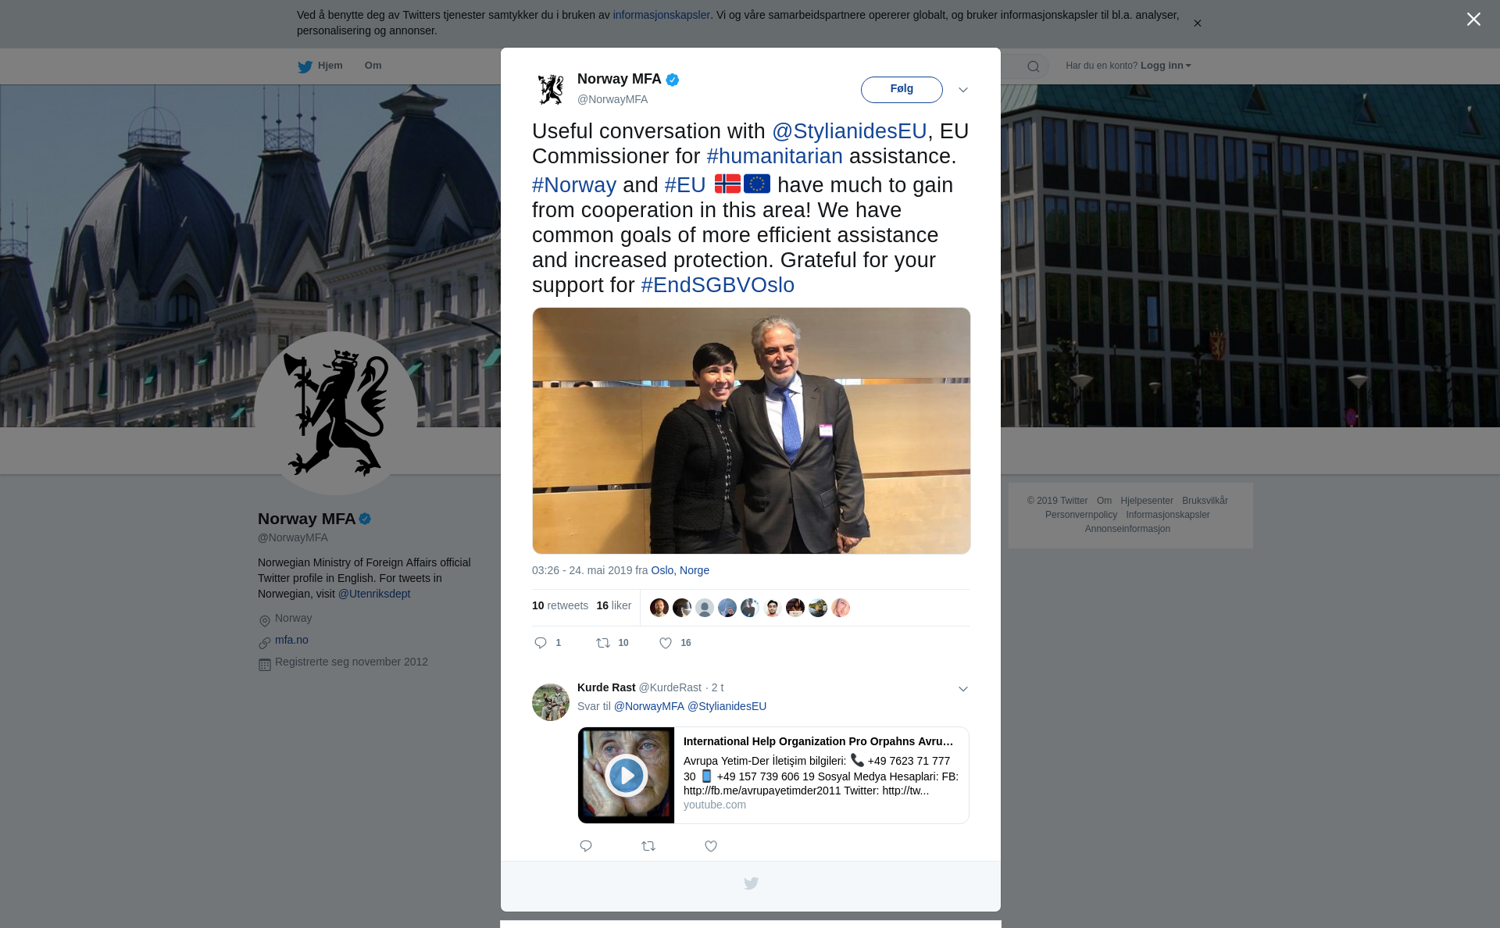The height and width of the screenshot is (928, 1500).
Task: Open the Om menu item
Action: (x=373, y=66)
